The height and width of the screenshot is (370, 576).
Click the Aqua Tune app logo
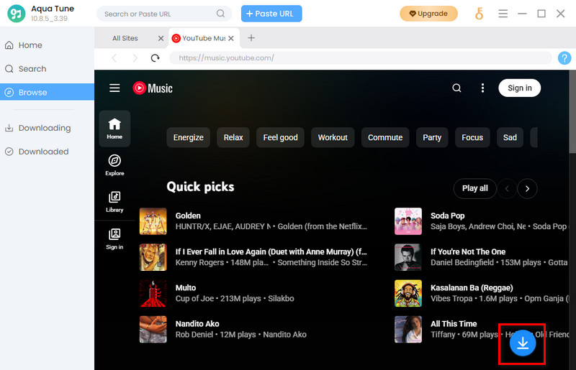[17, 14]
